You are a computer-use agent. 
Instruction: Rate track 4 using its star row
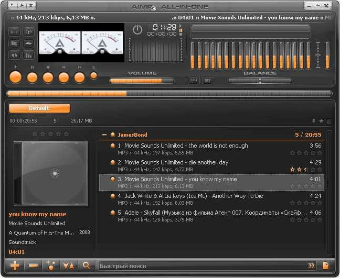306,203
